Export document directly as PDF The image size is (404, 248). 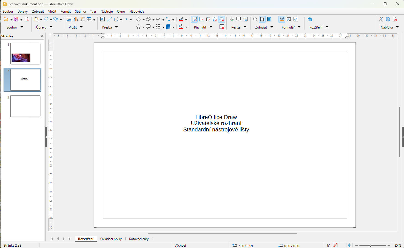27,19
